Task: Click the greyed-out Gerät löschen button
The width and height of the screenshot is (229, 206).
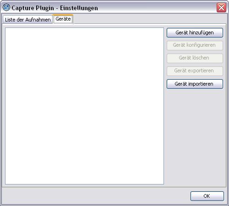Action: pos(195,58)
